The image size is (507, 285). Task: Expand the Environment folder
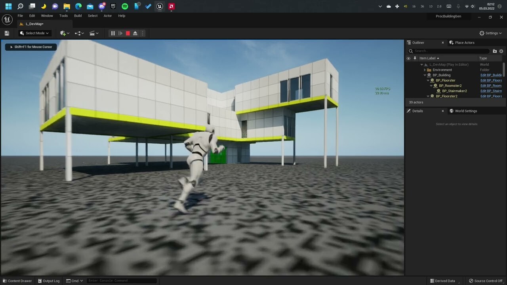coord(425,70)
